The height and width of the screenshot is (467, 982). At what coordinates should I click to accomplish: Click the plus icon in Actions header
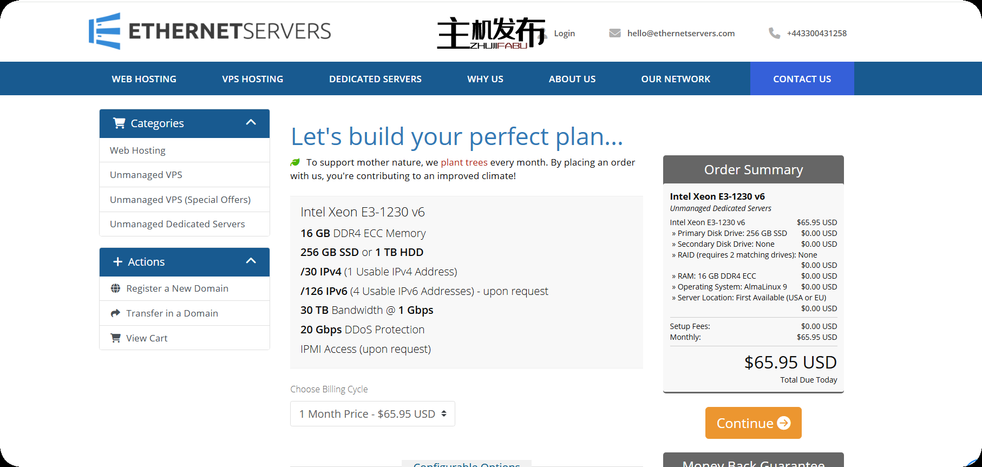(x=117, y=262)
